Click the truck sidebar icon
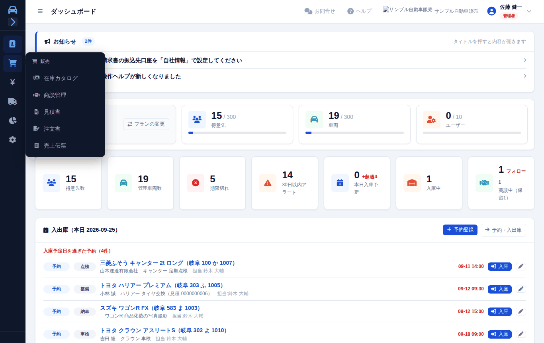Viewport: 544px width, 343px height. tap(13, 101)
